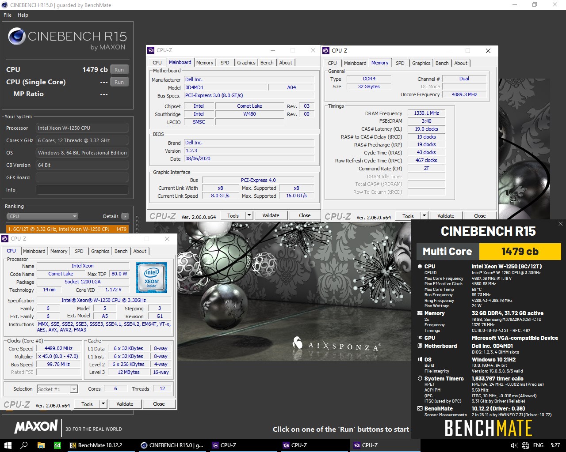The image size is (566, 452).
Task: Activate the second CPU-Z taskbar button
Action: pyautogui.click(x=314, y=445)
